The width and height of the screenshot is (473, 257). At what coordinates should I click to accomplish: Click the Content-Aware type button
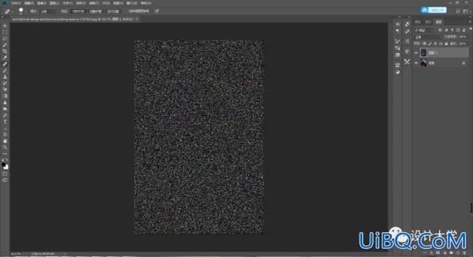pos(78,11)
